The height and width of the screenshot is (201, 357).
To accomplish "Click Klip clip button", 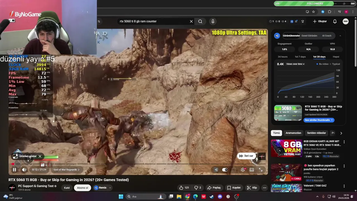I will [252, 188].
